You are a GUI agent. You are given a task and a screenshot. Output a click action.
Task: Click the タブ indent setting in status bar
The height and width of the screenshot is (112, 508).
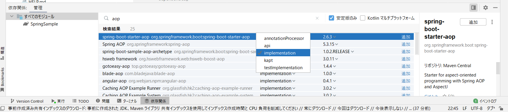point(490,108)
